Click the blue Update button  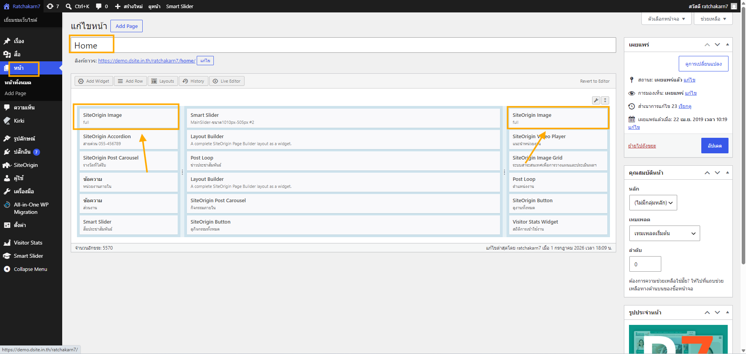coord(715,146)
